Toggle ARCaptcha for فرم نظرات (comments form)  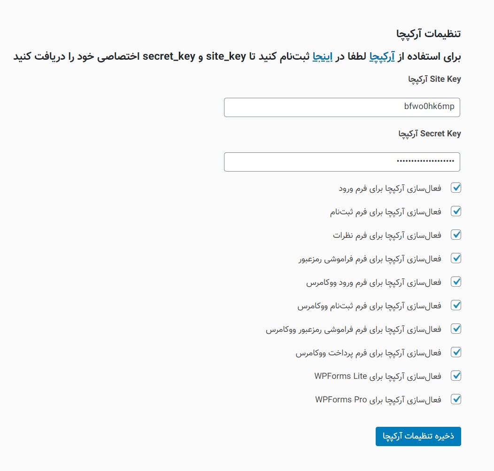click(x=455, y=235)
